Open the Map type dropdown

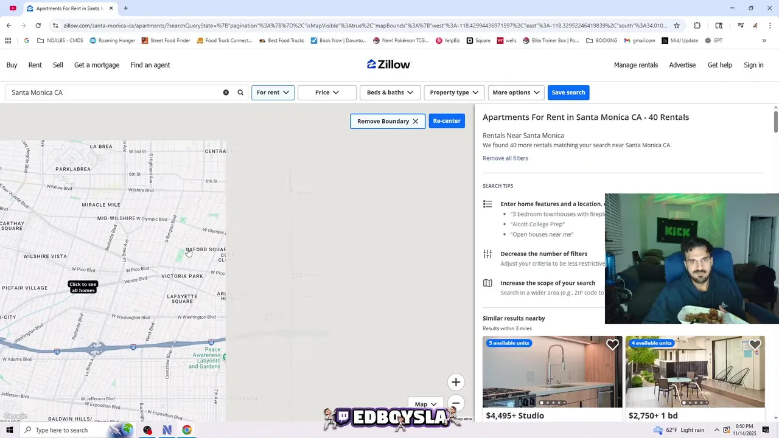click(425, 404)
